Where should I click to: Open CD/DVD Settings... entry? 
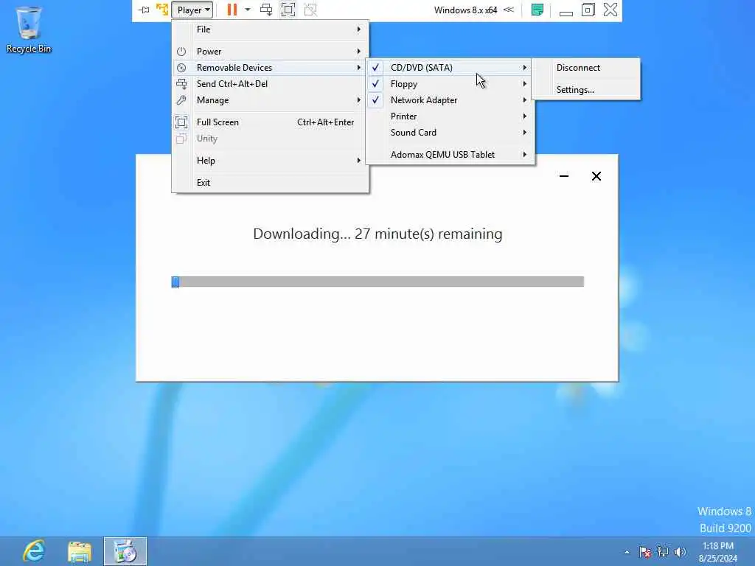(586, 90)
